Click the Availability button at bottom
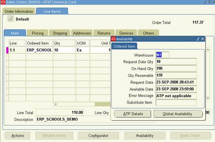This screenshot has height=142, width=215. [x=145, y=136]
